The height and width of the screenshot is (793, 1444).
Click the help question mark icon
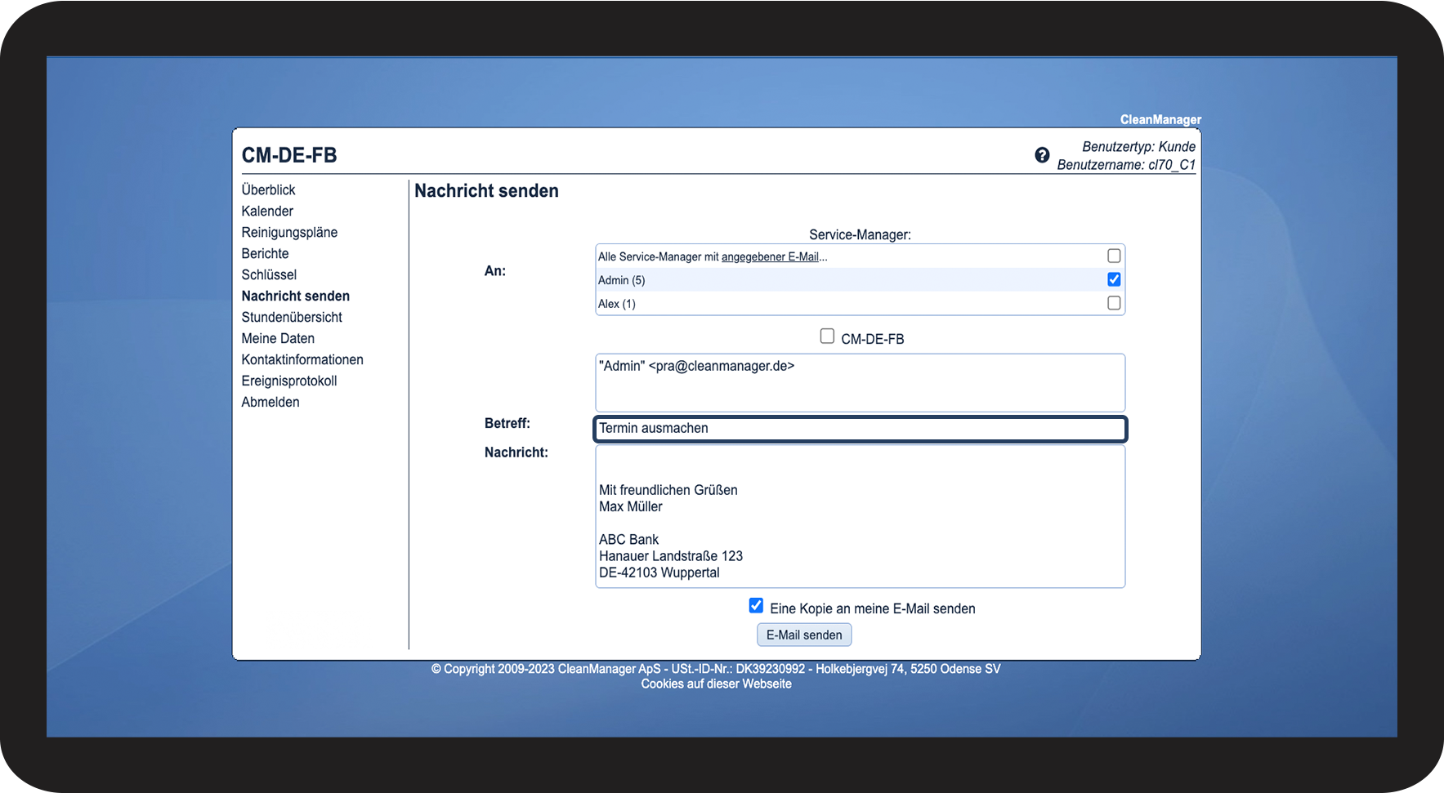coord(1042,155)
